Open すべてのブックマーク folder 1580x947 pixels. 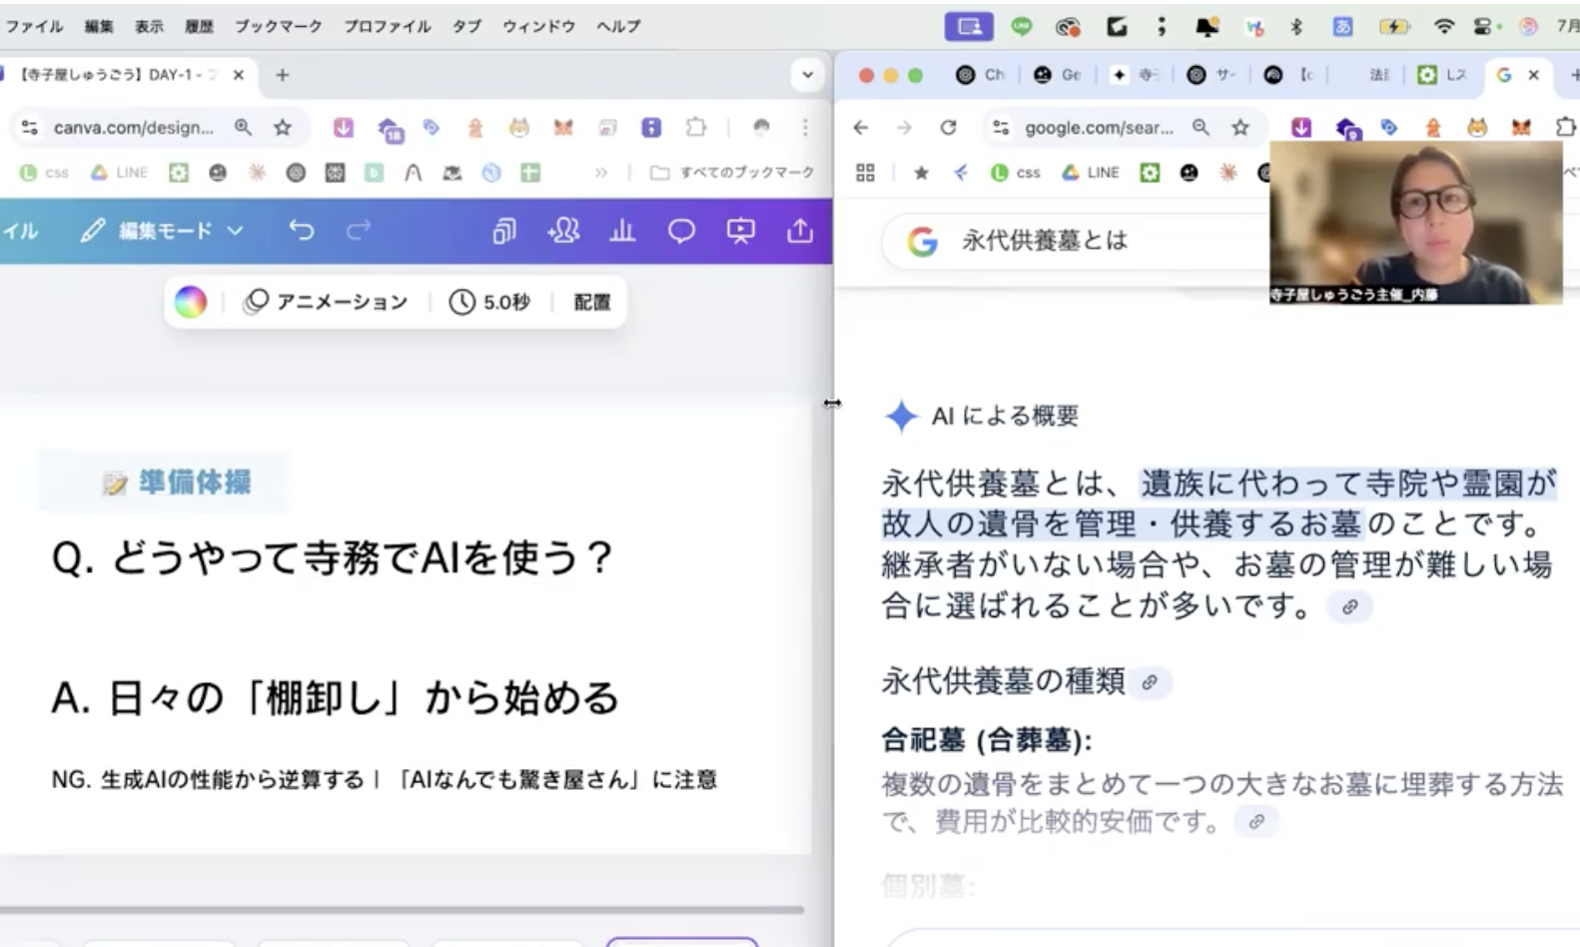click(x=732, y=173)
